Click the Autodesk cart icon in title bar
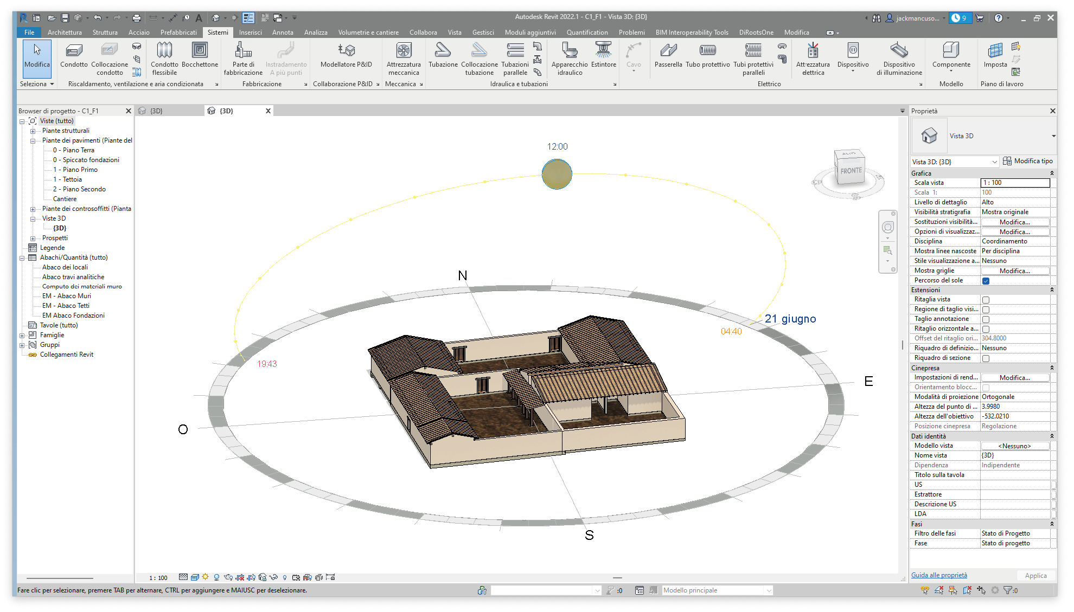This screenshot has width=1074, height=612. point(980,18)
